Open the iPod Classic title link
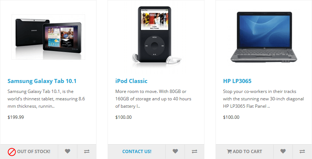 click(x=132, y=81)
